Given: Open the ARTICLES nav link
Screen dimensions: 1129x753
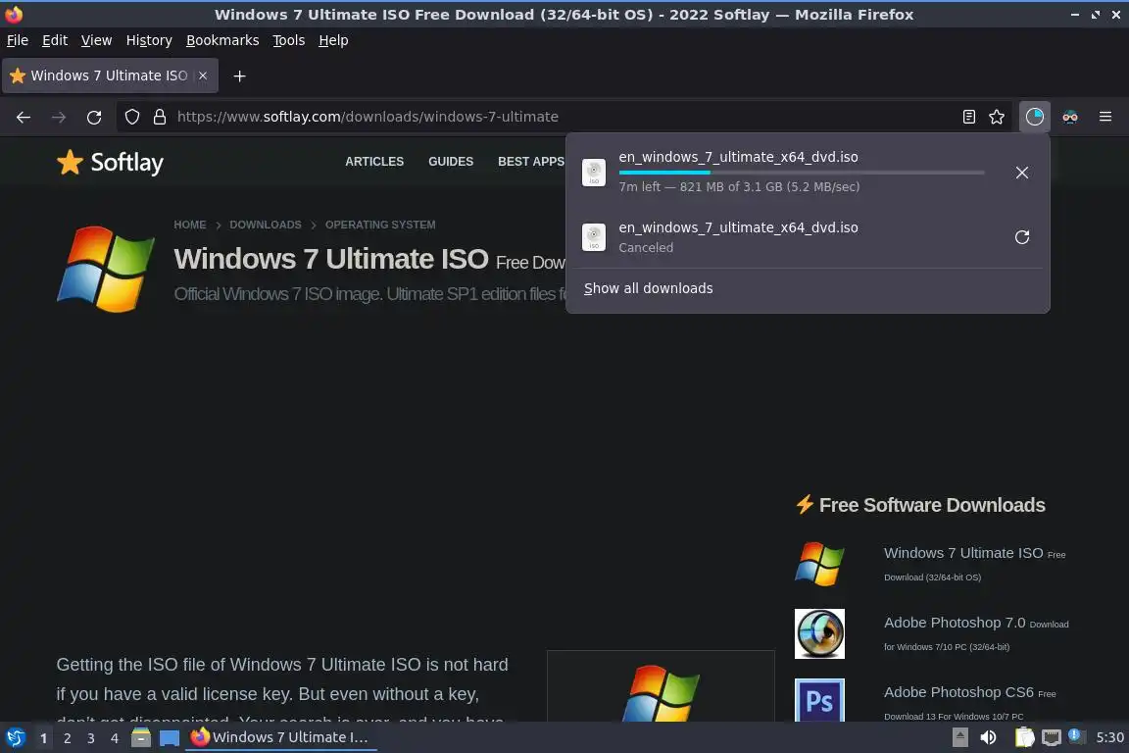Looking at the screenshot, I should (x=374, y=162).
